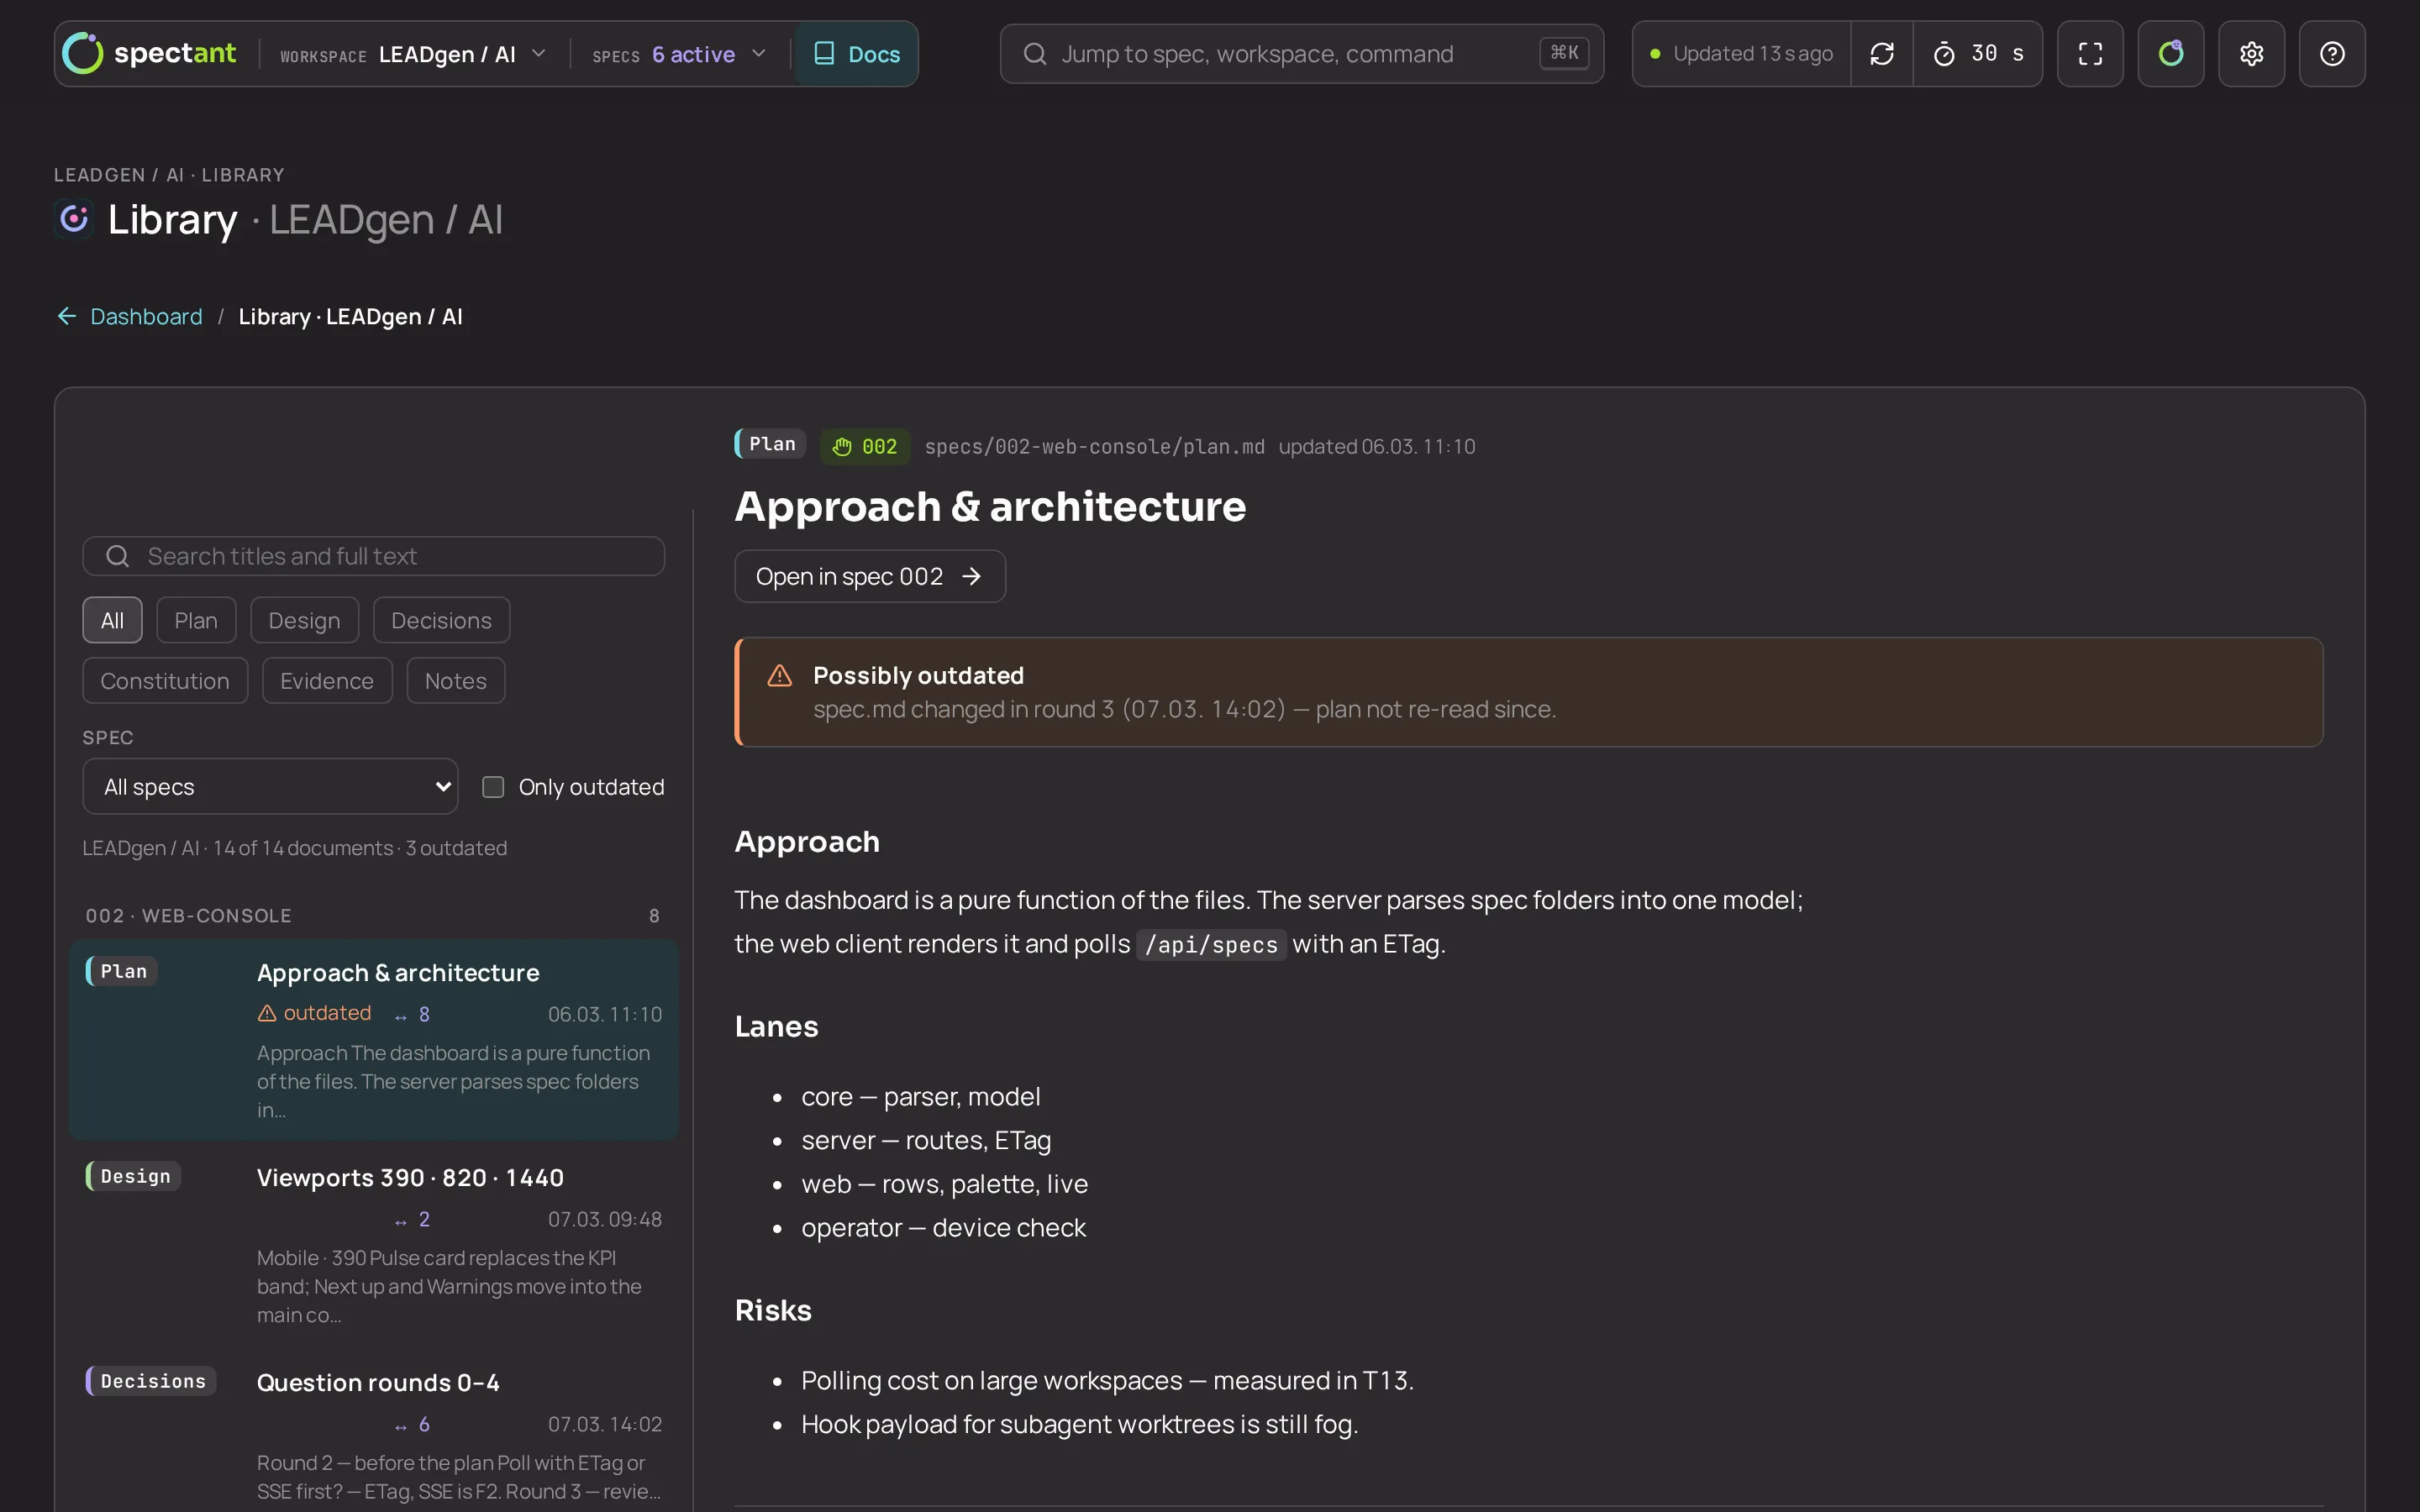Open the All specs dropdown
2420x1512 pixels.
pyautogui.click(x=270, y=786)
